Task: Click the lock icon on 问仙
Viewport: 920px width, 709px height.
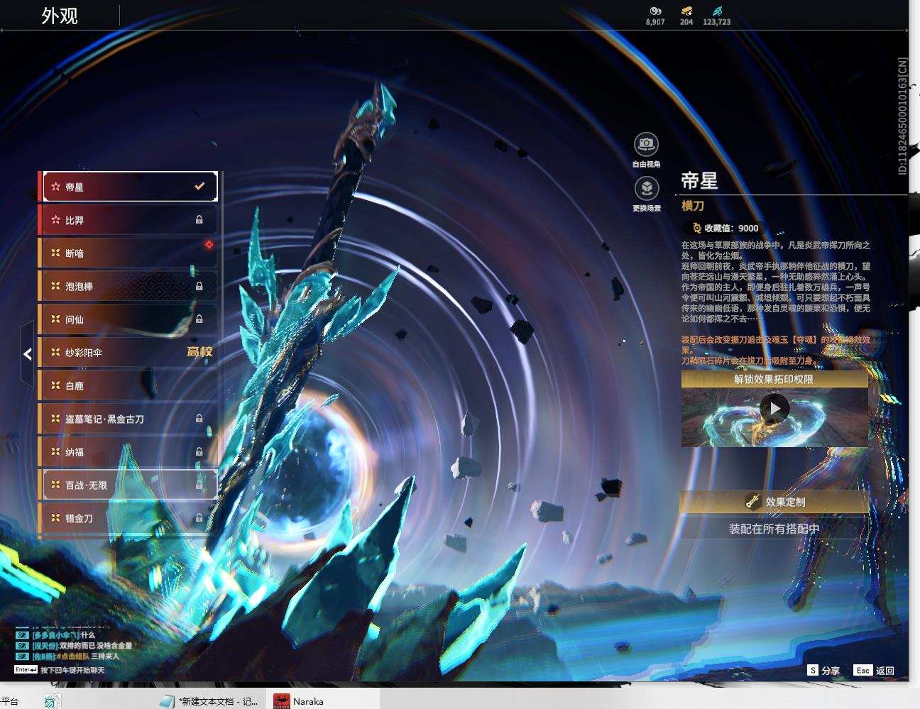Action: click(x=199, y=319)
